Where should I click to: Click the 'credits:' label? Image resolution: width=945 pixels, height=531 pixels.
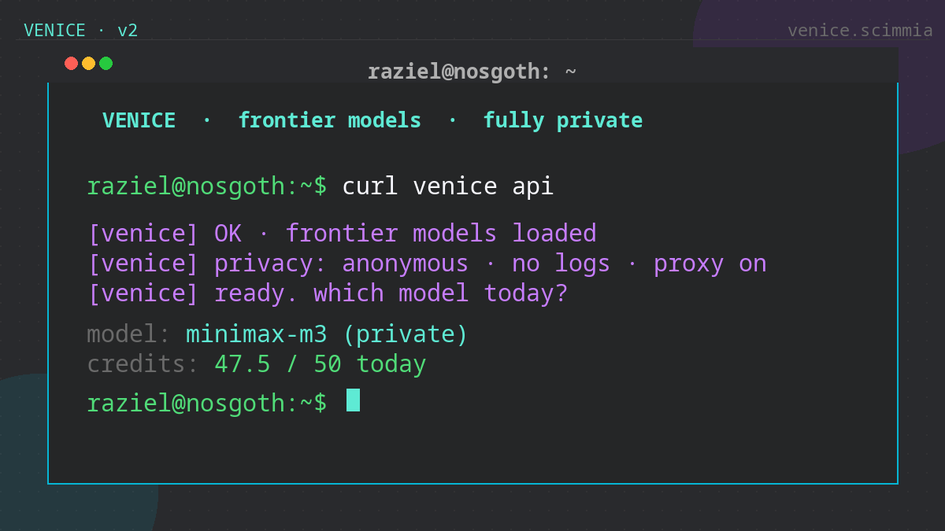coord(143,364)
